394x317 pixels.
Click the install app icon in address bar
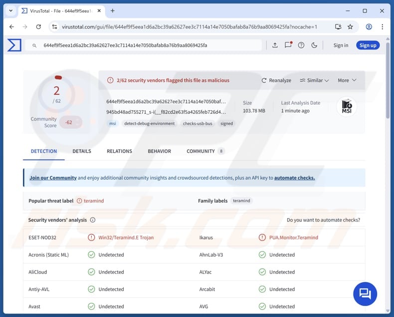[338, 26]
